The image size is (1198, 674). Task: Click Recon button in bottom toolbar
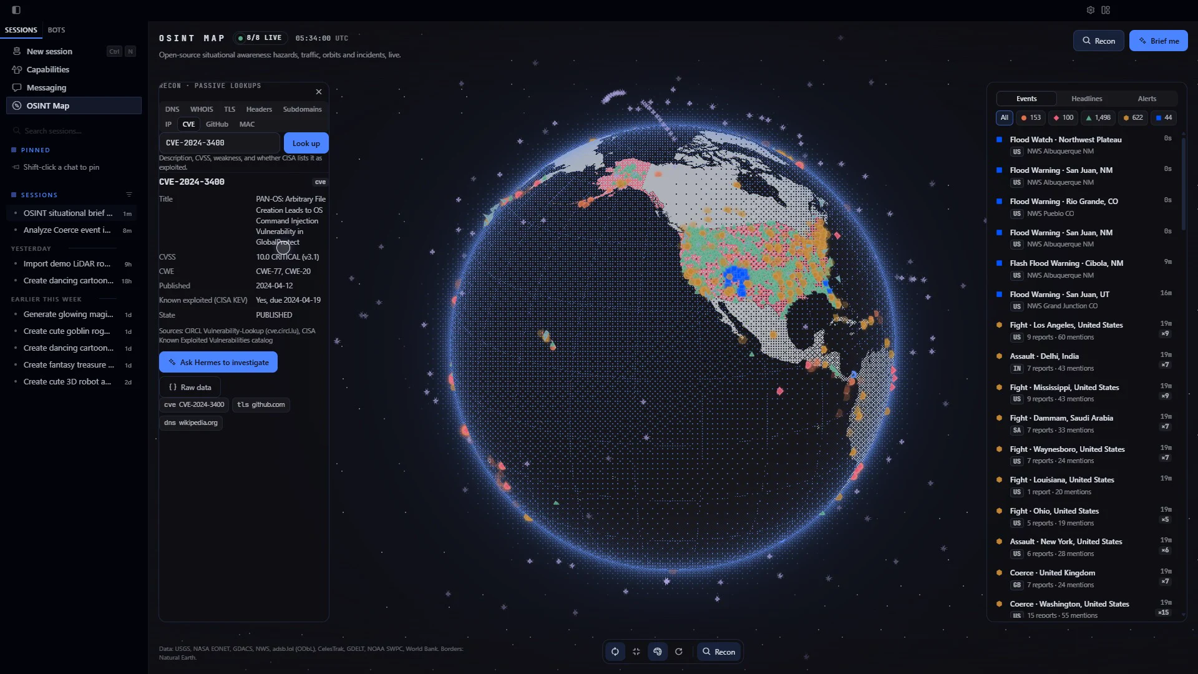719,652
